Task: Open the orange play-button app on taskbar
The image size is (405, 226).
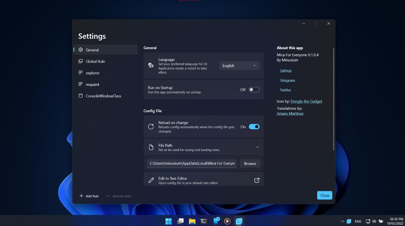Action: (227, 221)
